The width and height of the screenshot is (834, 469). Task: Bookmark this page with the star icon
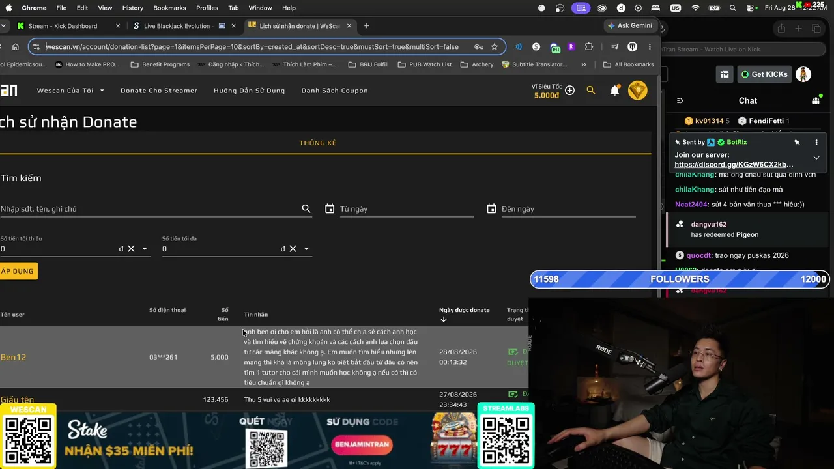(x=495, y=47)
